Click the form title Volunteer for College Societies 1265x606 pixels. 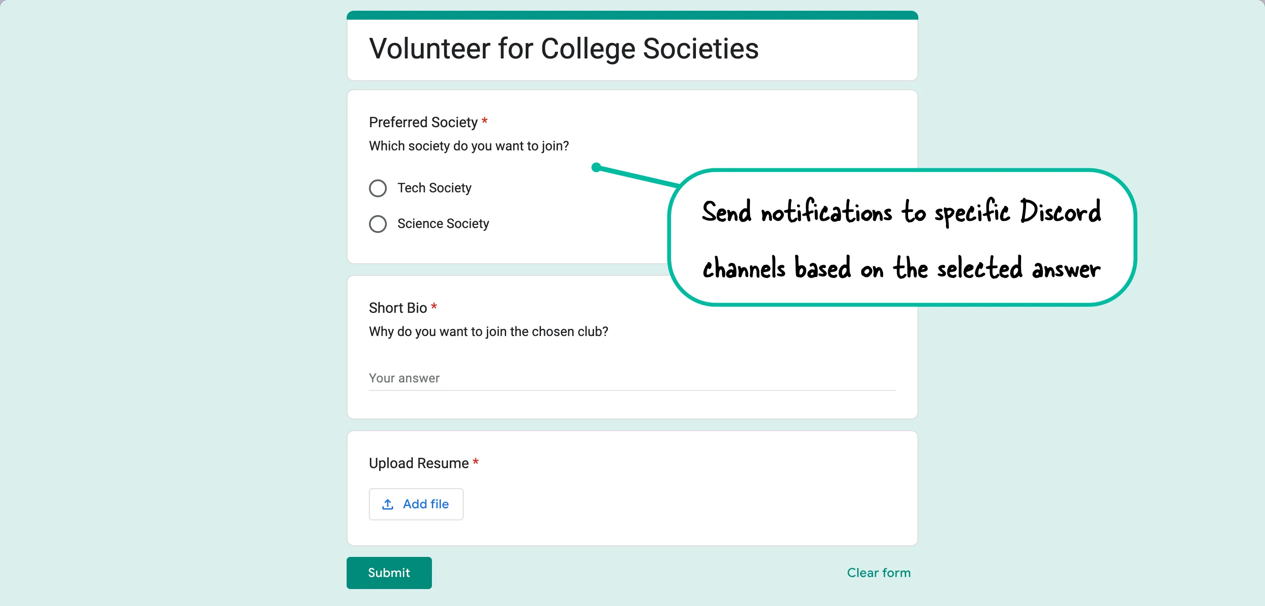tap(563, 48)
